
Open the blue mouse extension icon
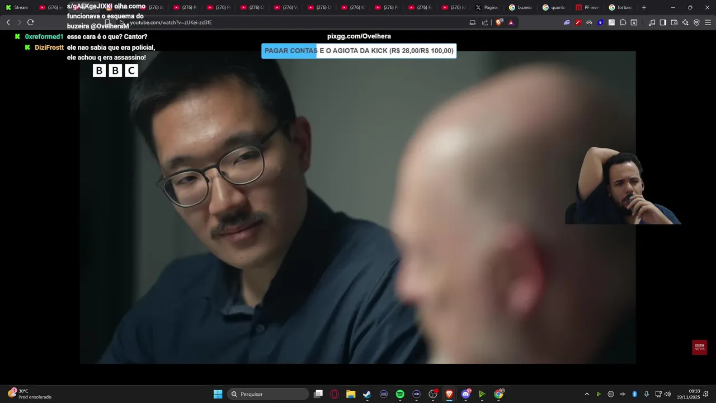pos(600,22)
